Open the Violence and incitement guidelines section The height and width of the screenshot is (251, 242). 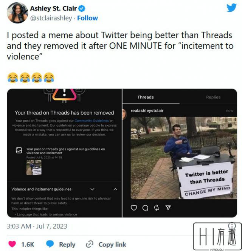(41, 189)
